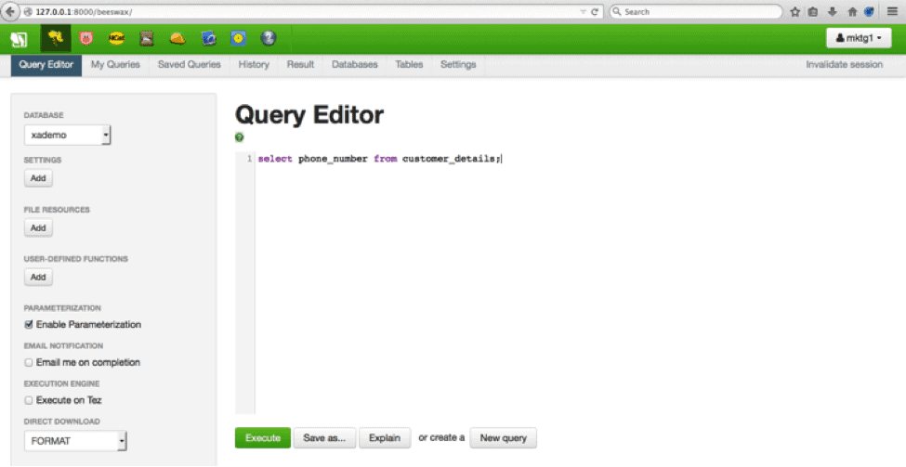Viewport: 906px width, 467px height.
Task: Go to the History tab
Action: [x=254, y=65]
